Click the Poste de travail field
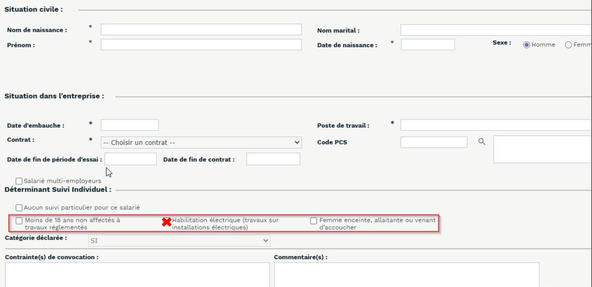The height and width of the screenshot is (287, 592). point(493,125)
